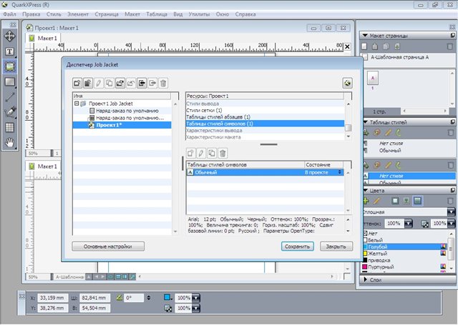458x325 pixels.
Task: Collapse Цвета panel
Action: click(366, 191)
